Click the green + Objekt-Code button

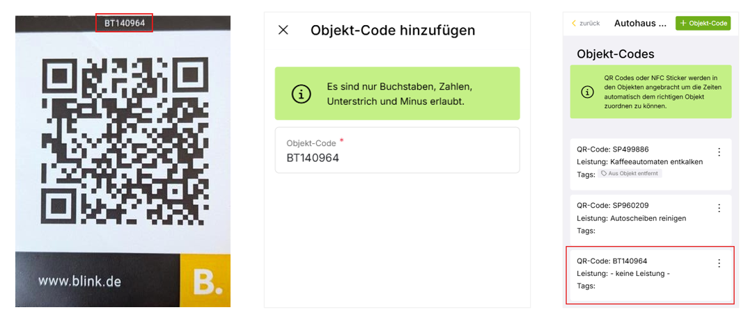coord(703,23)
